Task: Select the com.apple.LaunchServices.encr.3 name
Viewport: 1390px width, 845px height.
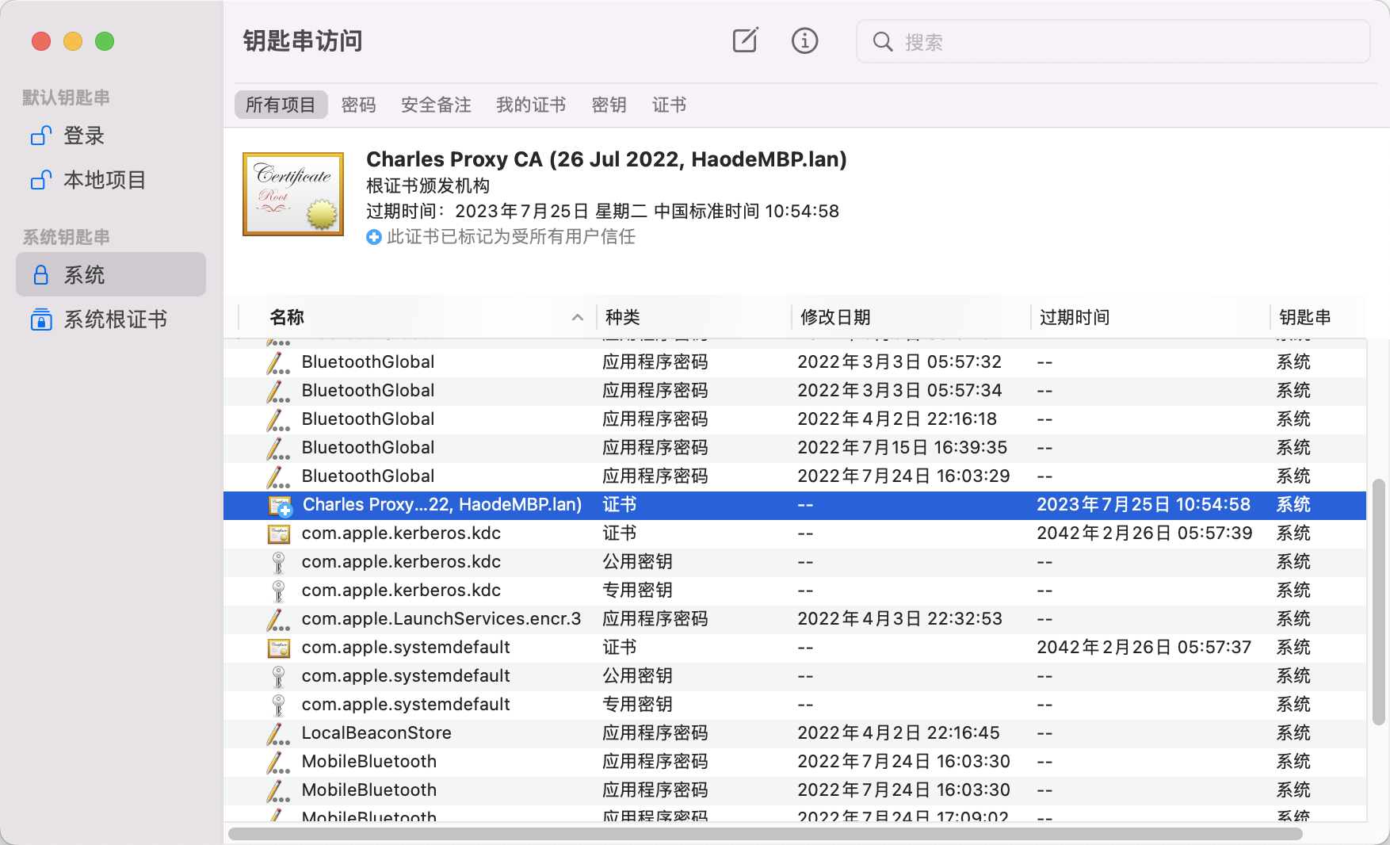Action: [441, 619]
